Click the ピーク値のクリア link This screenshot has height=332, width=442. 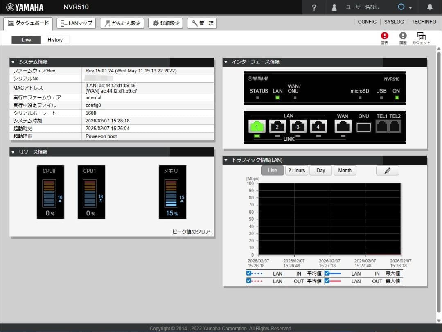pyautogui.click(x=191, y=232)
